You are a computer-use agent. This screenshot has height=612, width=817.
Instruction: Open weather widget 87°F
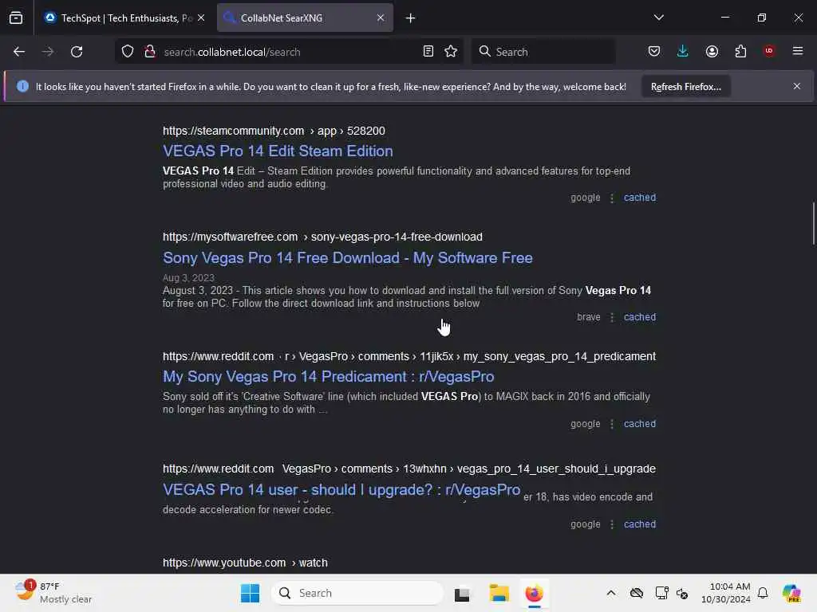(x=53, y=593)
